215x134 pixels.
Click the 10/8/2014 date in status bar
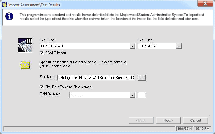pos(185,128)
